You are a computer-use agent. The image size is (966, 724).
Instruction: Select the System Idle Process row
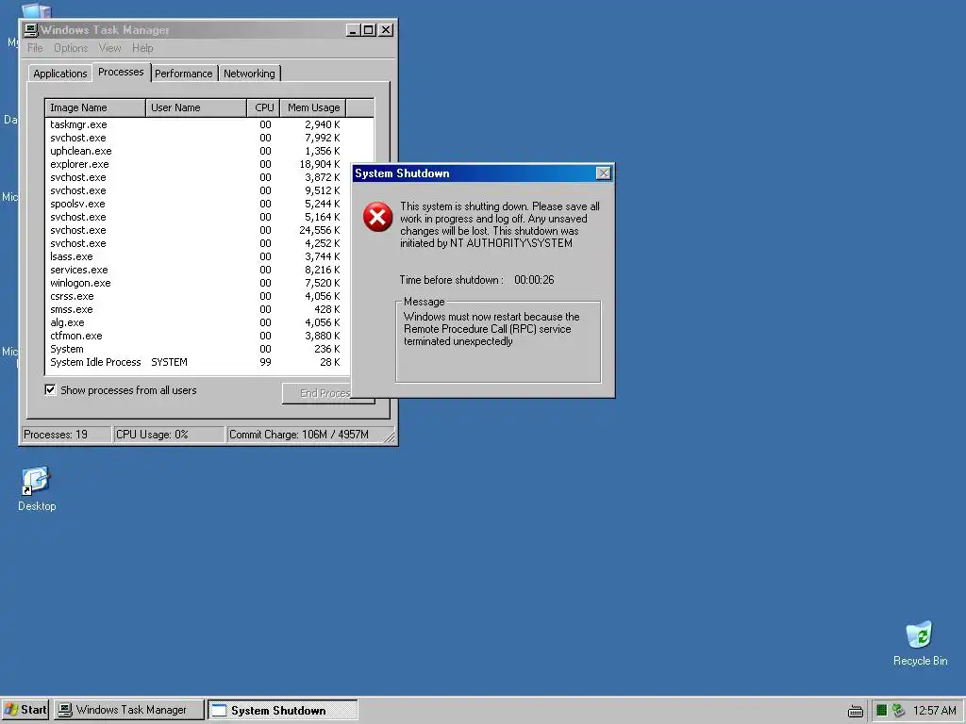pyautogui.click(x=197, y=362)
